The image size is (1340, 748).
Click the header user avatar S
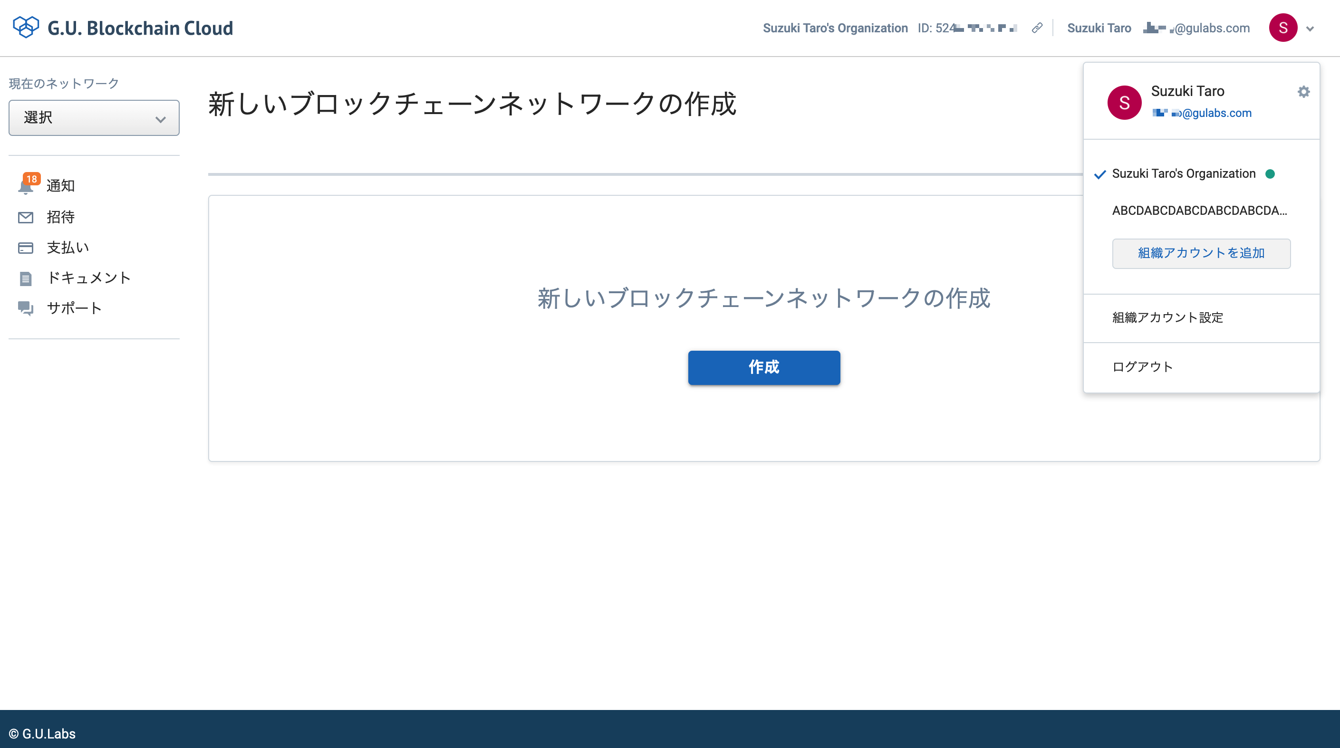pos(1283,28)
